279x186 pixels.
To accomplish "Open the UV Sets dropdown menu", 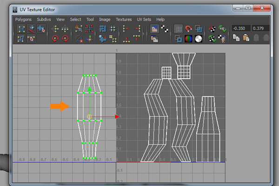I will (144, 20).
